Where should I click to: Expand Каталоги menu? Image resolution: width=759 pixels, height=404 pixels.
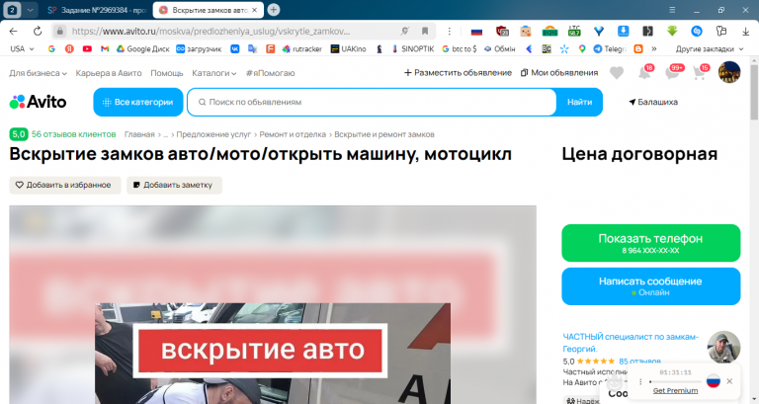click(213, 73)
